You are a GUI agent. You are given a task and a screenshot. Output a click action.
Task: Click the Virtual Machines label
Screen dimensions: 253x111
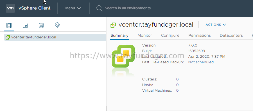click(157, 91)
